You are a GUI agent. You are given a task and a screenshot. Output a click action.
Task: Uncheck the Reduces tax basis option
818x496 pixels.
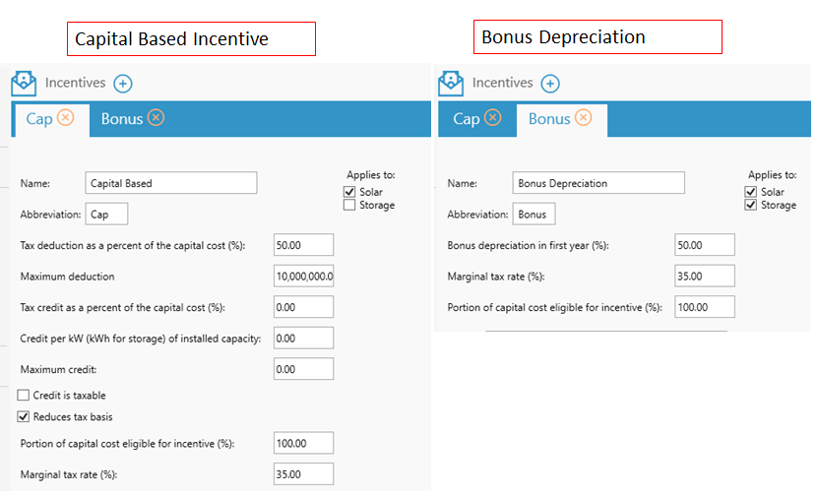[x=26, y=417]
